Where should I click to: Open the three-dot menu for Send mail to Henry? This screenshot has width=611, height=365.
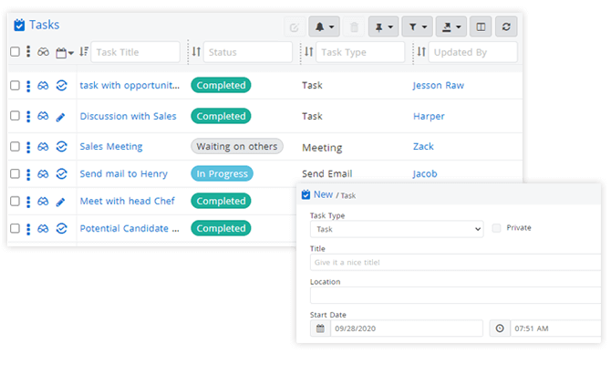28,173
